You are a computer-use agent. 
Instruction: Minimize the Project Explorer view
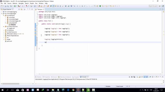tap(30, 9)
